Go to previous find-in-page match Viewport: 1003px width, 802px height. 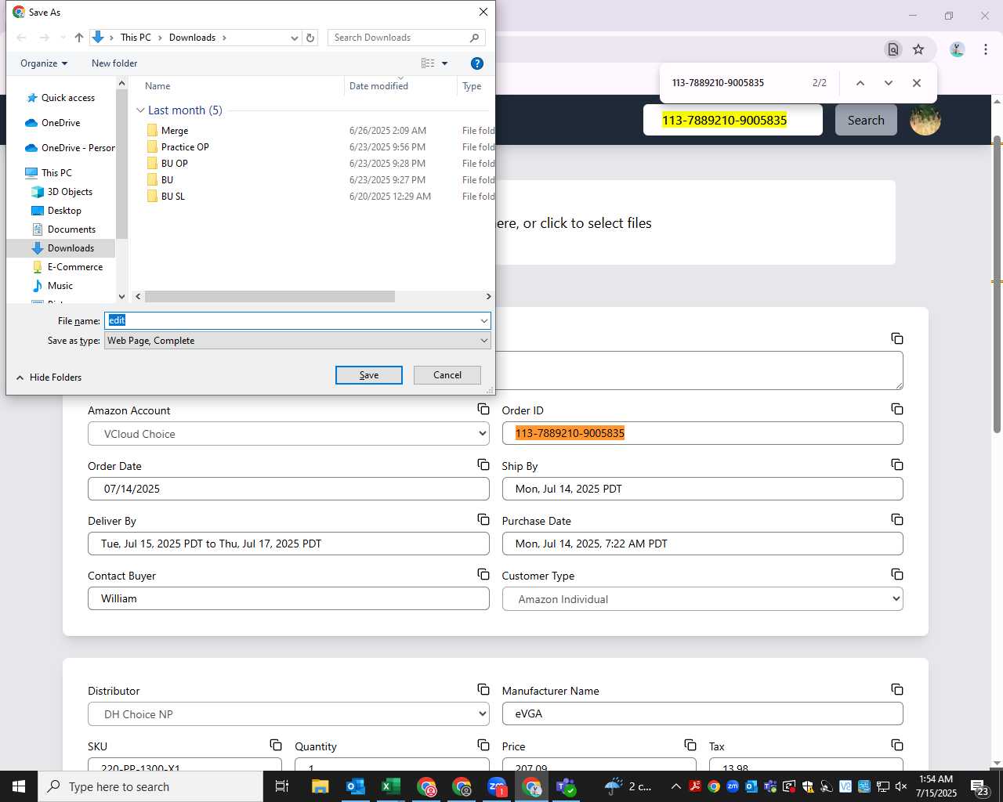click(860, 83)
